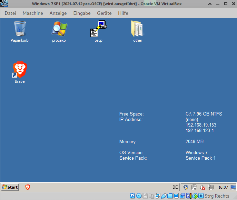Click the 'Memory:' label
The height and width of the screenshot is (200, 237).
[x=128, y=141]
